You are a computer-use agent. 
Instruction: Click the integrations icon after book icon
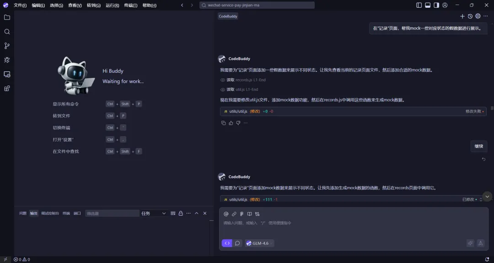point(258,214)
